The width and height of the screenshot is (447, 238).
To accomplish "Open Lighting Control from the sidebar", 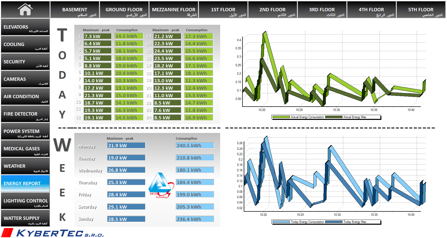I will [25, 201].
